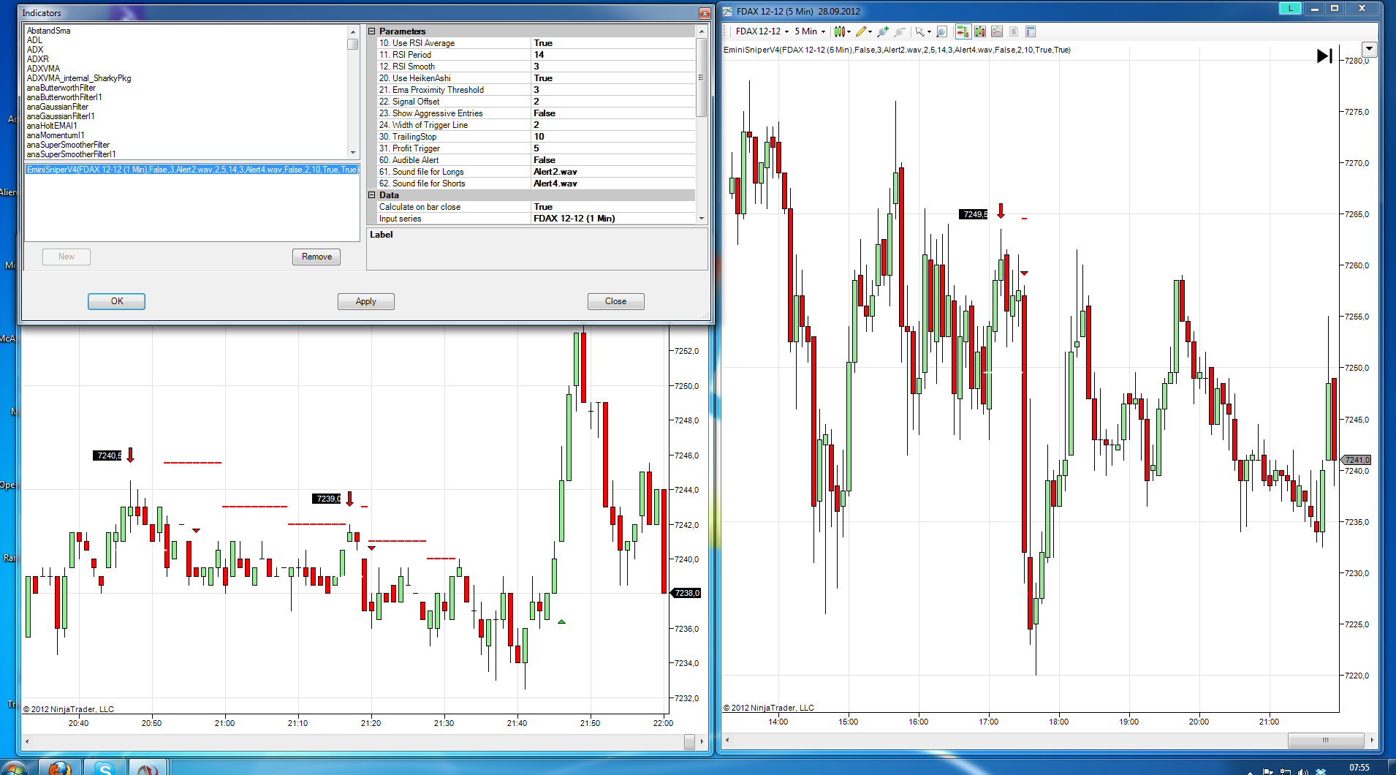Zoom out on the FDAX 5 Min chart
Screen dimensions: 1396x775
[x=900, y=31]
